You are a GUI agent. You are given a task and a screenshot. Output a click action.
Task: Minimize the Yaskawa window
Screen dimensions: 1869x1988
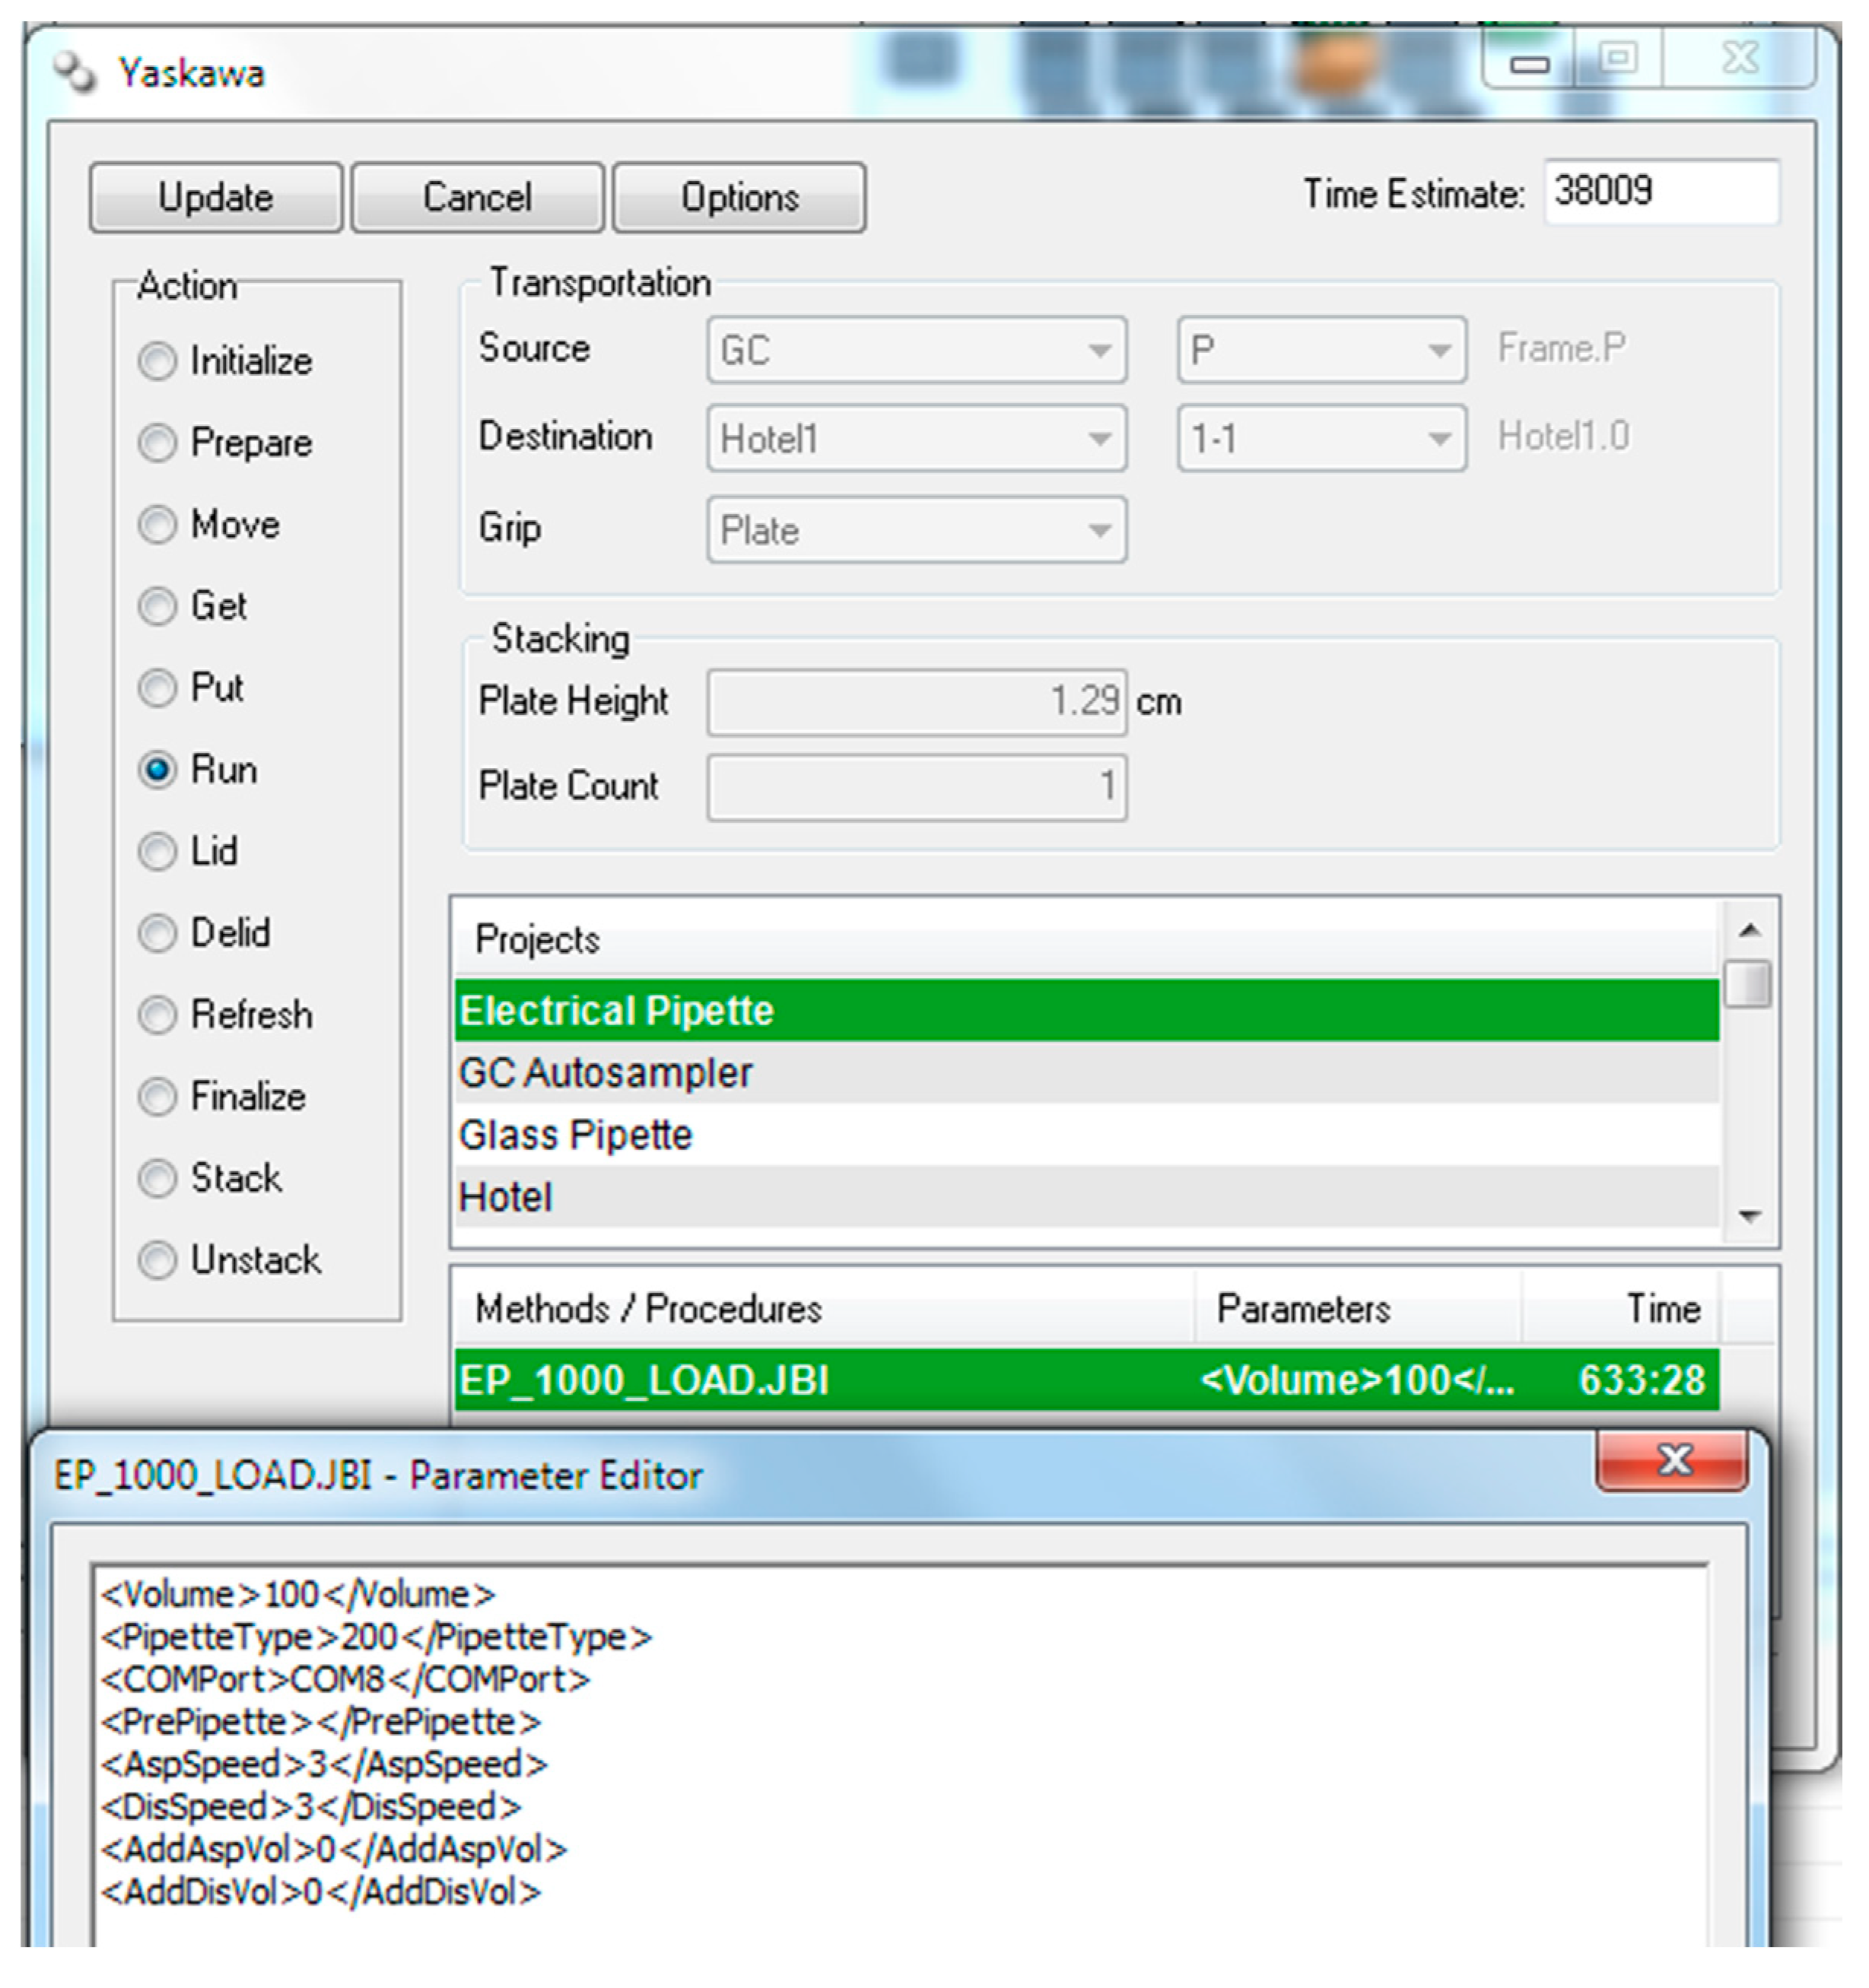point(1528,62)
